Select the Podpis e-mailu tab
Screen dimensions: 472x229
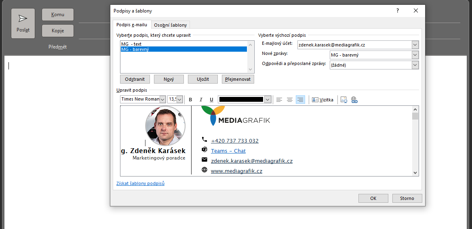(132, 25)
